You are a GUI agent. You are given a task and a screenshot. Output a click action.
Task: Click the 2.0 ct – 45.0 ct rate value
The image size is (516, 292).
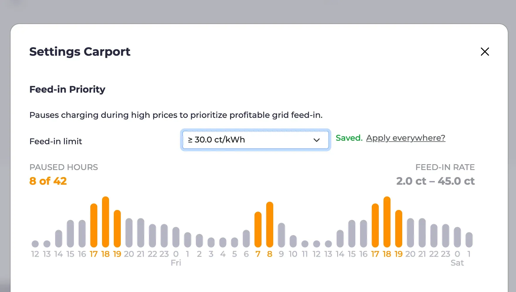[x=435, y=181]
